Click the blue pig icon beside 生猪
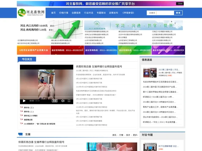 [20, 134]
